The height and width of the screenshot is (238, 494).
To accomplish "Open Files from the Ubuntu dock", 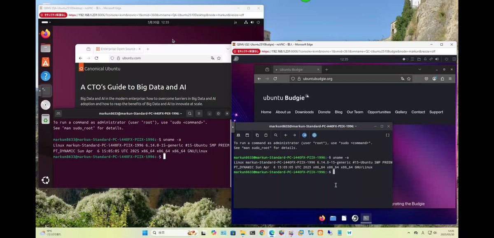I will click(x=45, y=48).
